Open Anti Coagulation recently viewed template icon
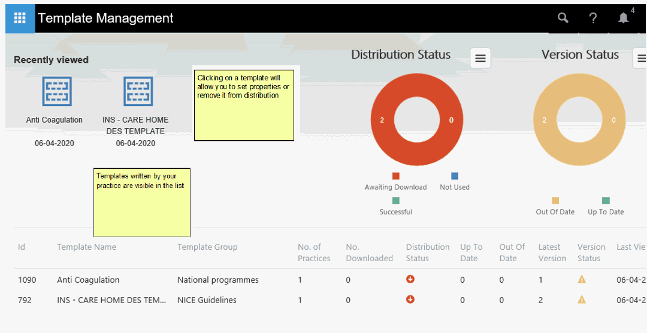This screenshot has height=333, width=647. [57, 92]
